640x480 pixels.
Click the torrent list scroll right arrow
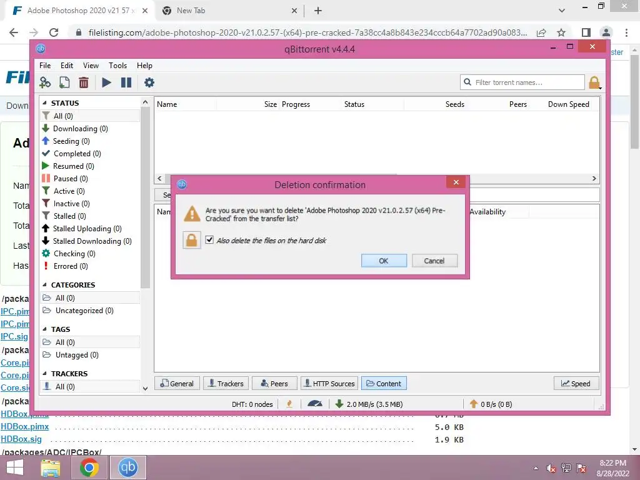pos(594,178)
